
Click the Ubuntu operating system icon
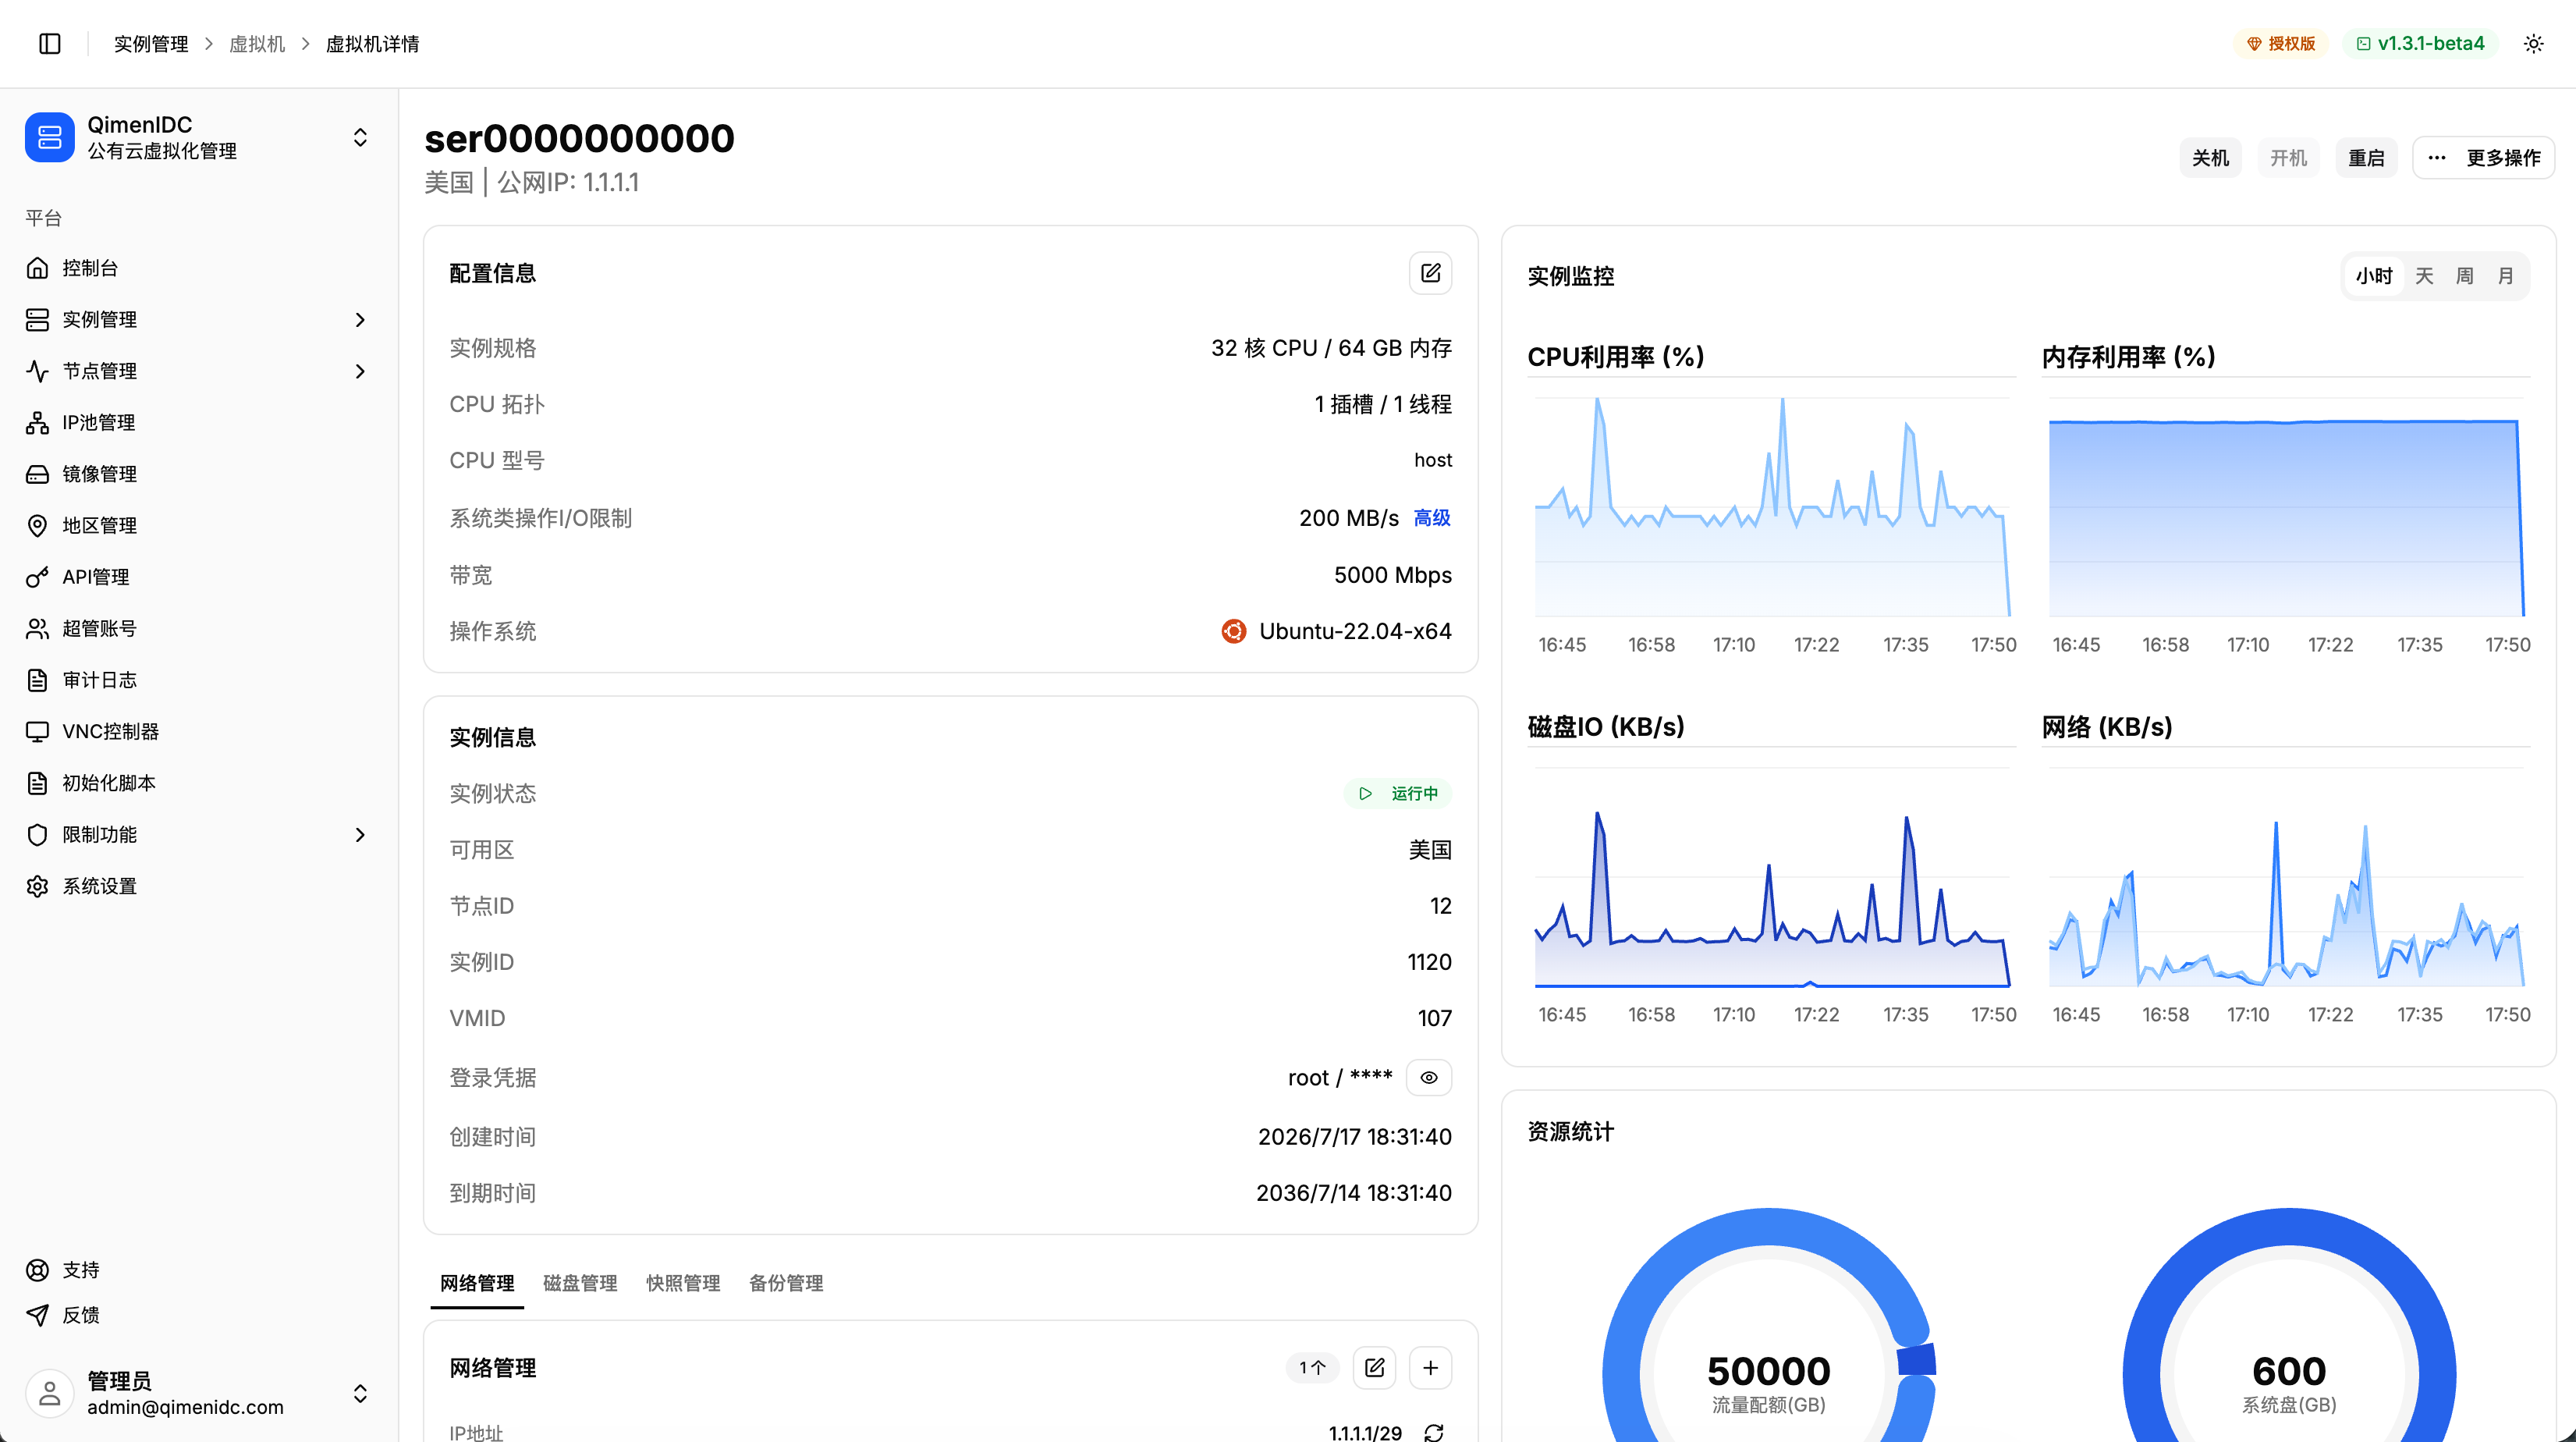pyautogui.click(x=1233, y=631)
